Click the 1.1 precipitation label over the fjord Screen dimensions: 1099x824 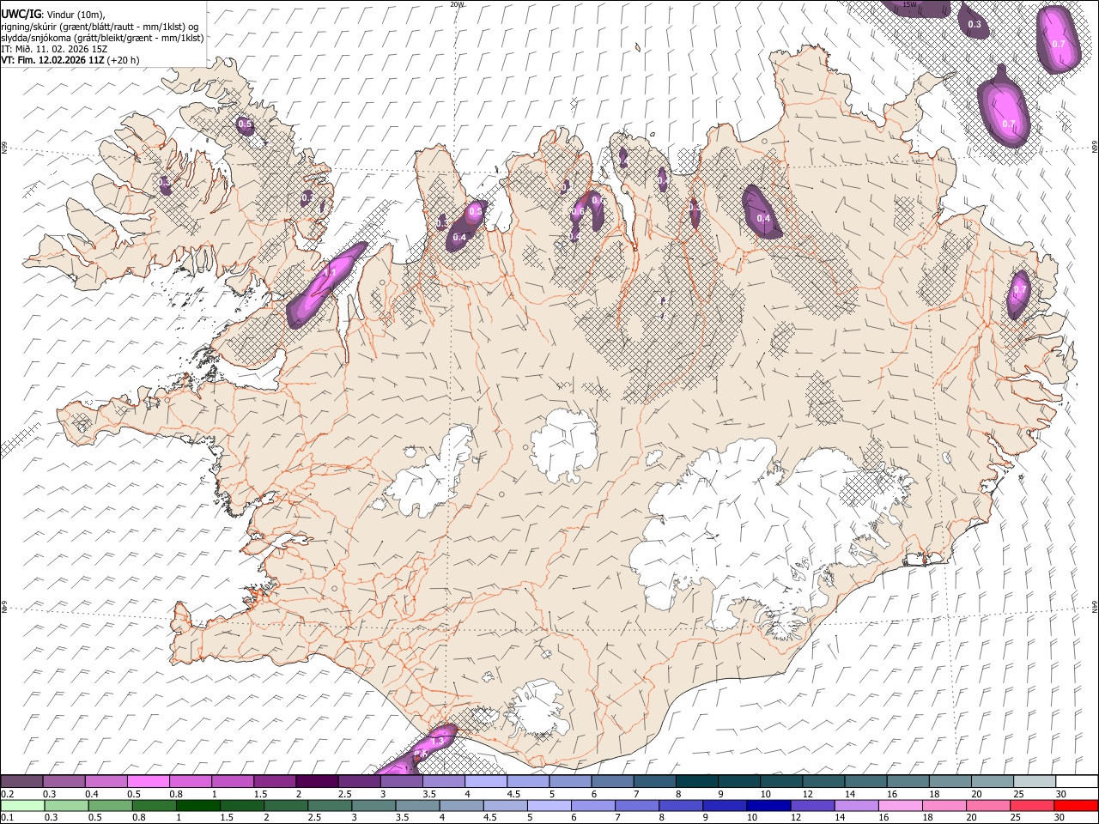click(x=330, y=273)
